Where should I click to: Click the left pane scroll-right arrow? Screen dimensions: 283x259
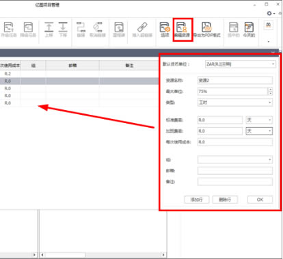(x=35, y=255)
